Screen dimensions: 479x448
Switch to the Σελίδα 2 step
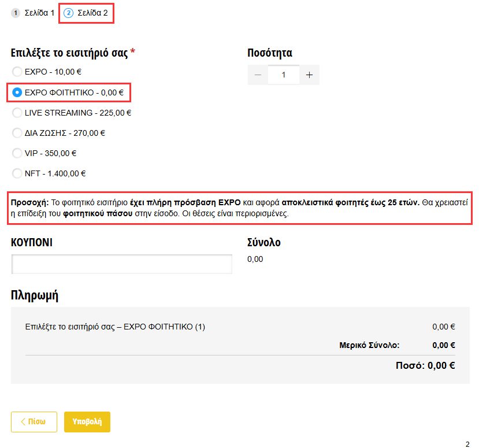pyautogui.click(x=87, y=13)
